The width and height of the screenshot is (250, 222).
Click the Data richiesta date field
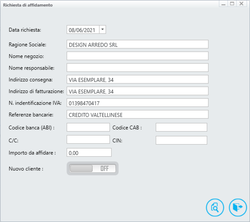[x=83, y=29]
